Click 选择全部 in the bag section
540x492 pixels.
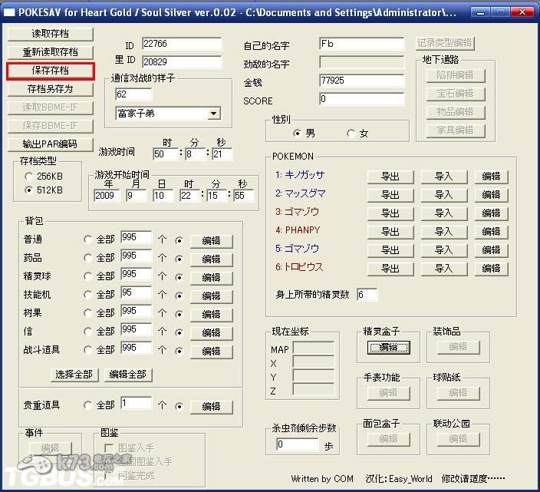pos(74,375)
